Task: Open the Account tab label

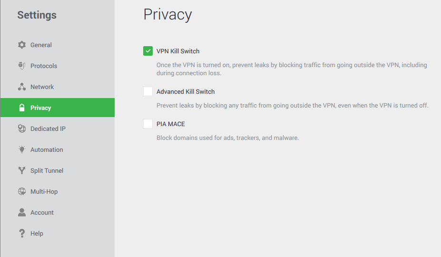Action: click(42, 213)
